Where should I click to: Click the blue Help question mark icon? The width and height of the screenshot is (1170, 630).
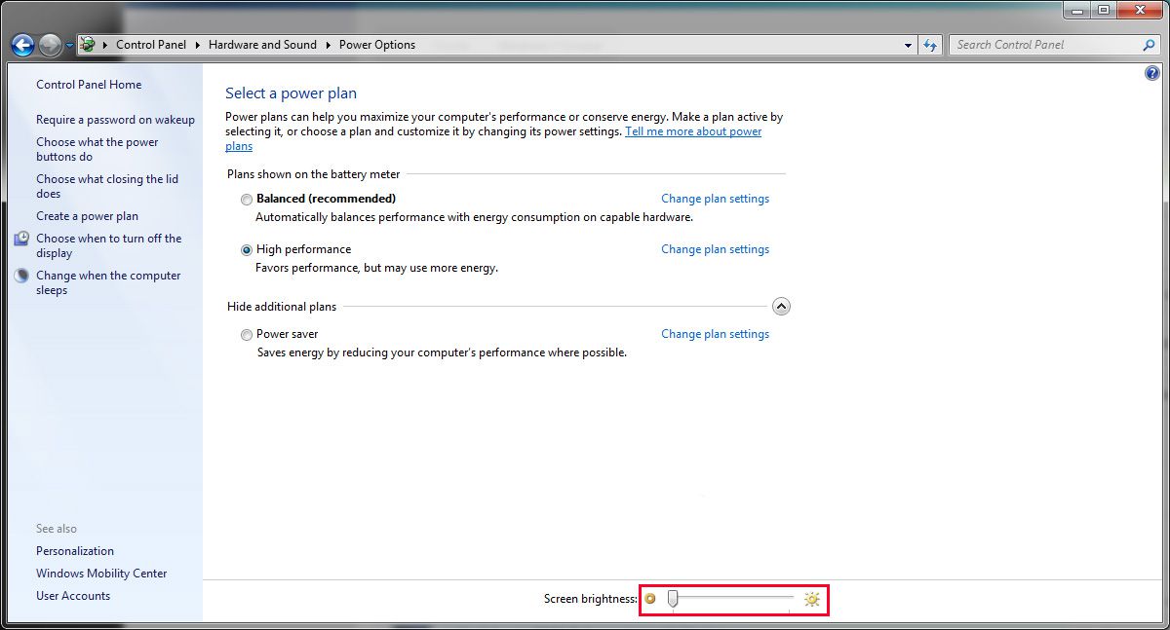(x=1152, y=74)
